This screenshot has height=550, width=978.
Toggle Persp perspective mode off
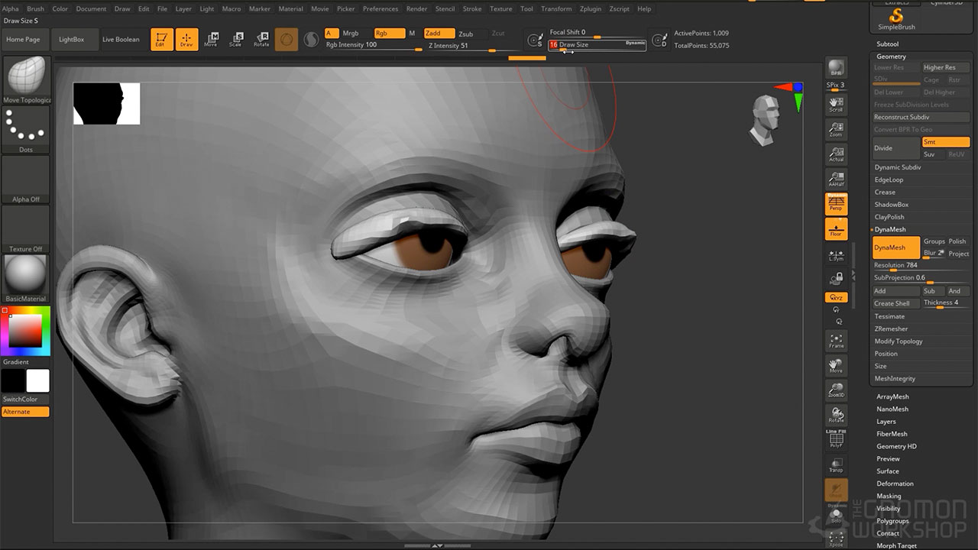click(x=836, y=203)
